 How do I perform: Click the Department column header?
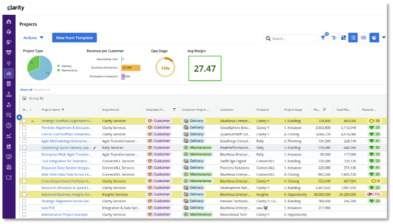(x=111, y=110)
